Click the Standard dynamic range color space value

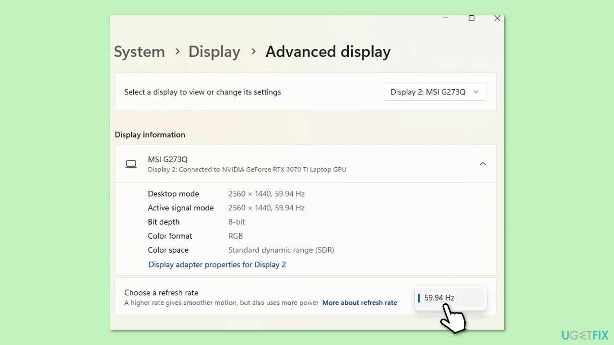click(x=281, y=250)
